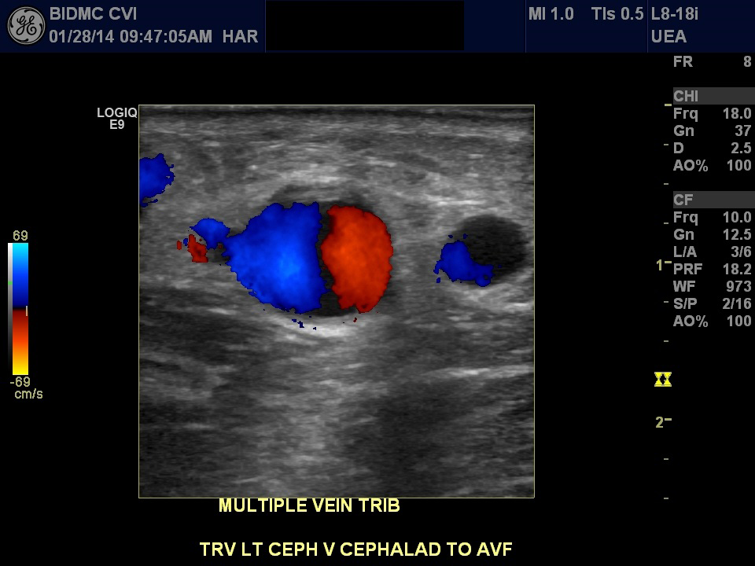Click the L8-18i probe label
The height and width of the screenshot is (566, 755).
click(x=675, y=14)
